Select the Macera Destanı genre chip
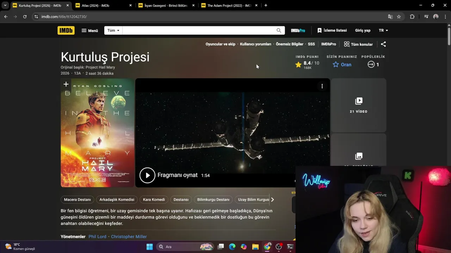Screen dimensions: 451x253 [x=77, y=200]
